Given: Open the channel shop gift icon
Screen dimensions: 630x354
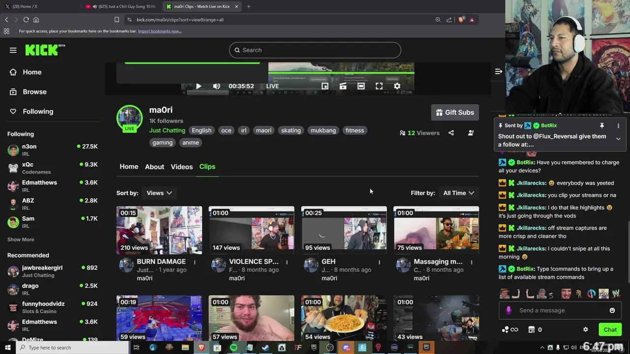Looking at the screenshot, I should [x=531, y=329].
